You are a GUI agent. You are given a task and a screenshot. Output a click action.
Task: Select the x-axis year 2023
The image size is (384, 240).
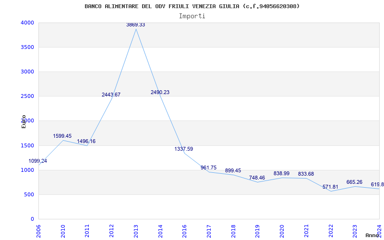coord(355,231)
